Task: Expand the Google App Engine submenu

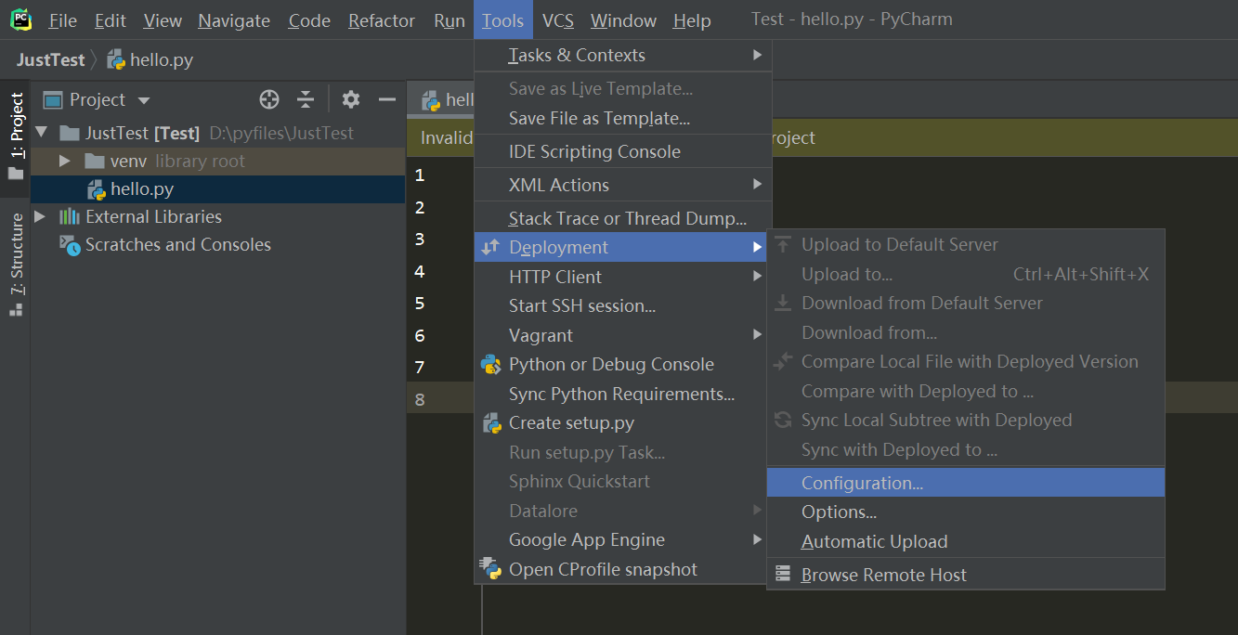Action: pos(758,540)
